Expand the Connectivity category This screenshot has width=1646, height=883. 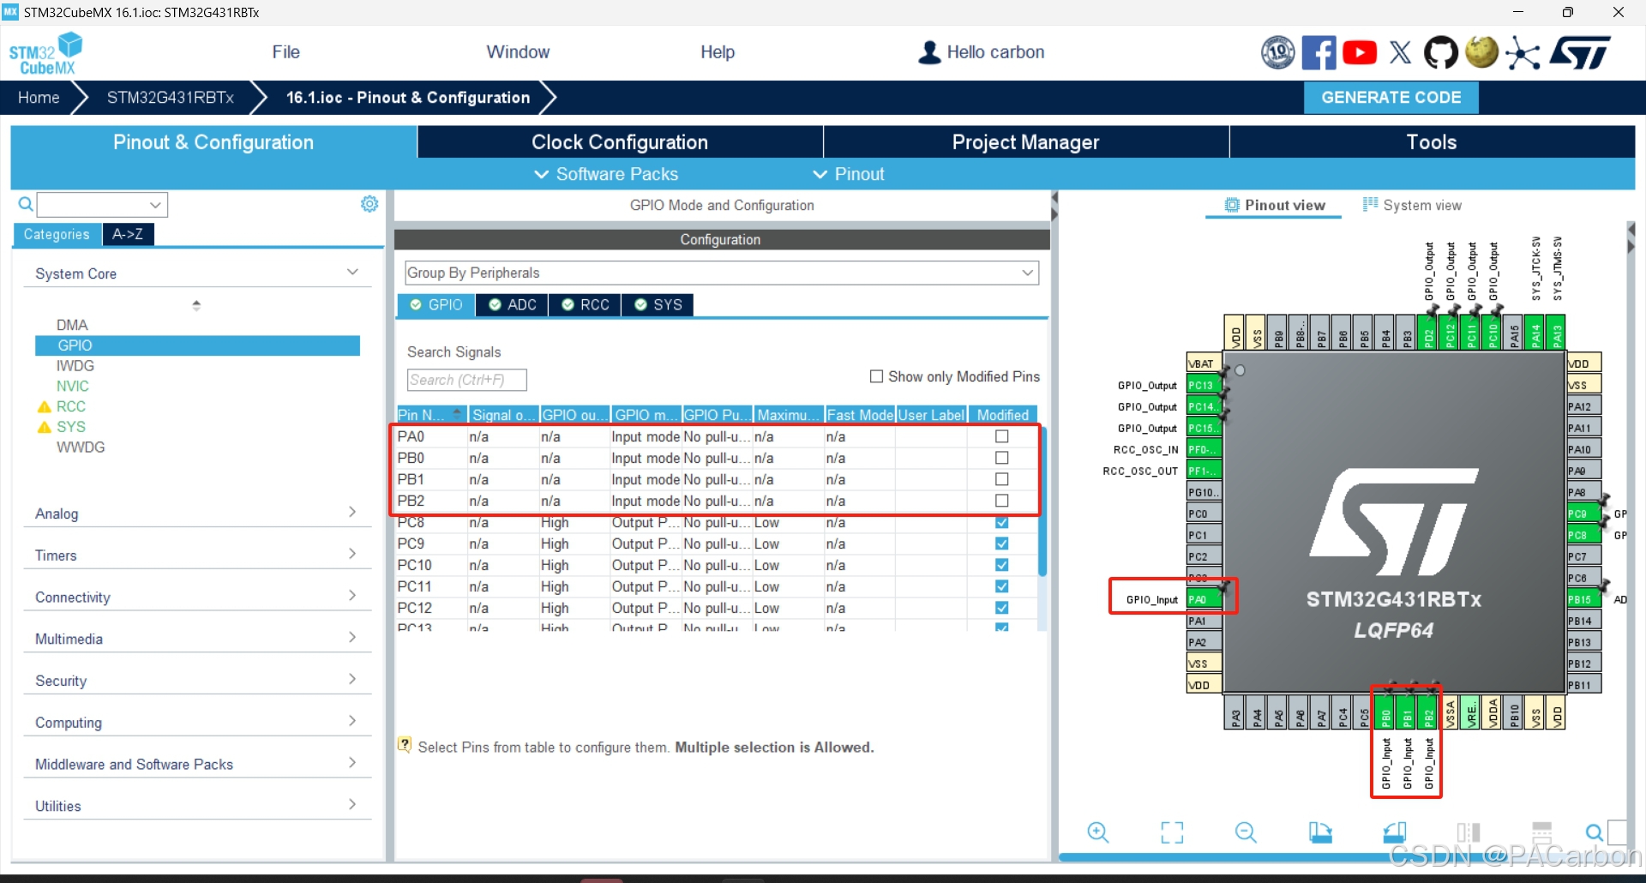point(196,598)
